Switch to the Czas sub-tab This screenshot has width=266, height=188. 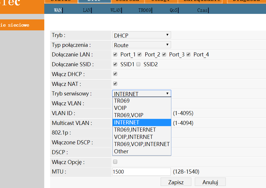202,10
